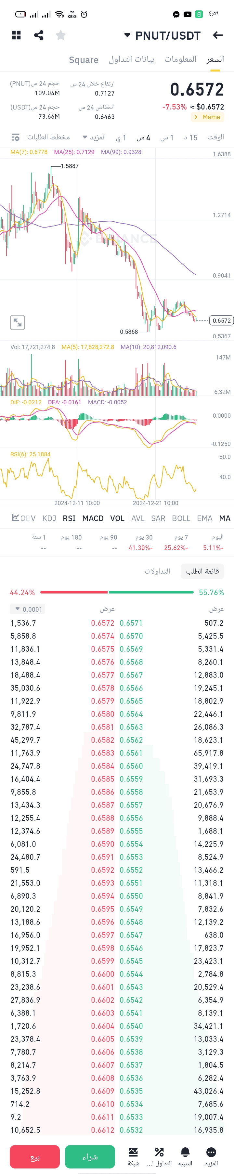Open chart settings icon beside مخطط الطلبات
This screenshot has width=234, height=1174.
coord(16,137)
